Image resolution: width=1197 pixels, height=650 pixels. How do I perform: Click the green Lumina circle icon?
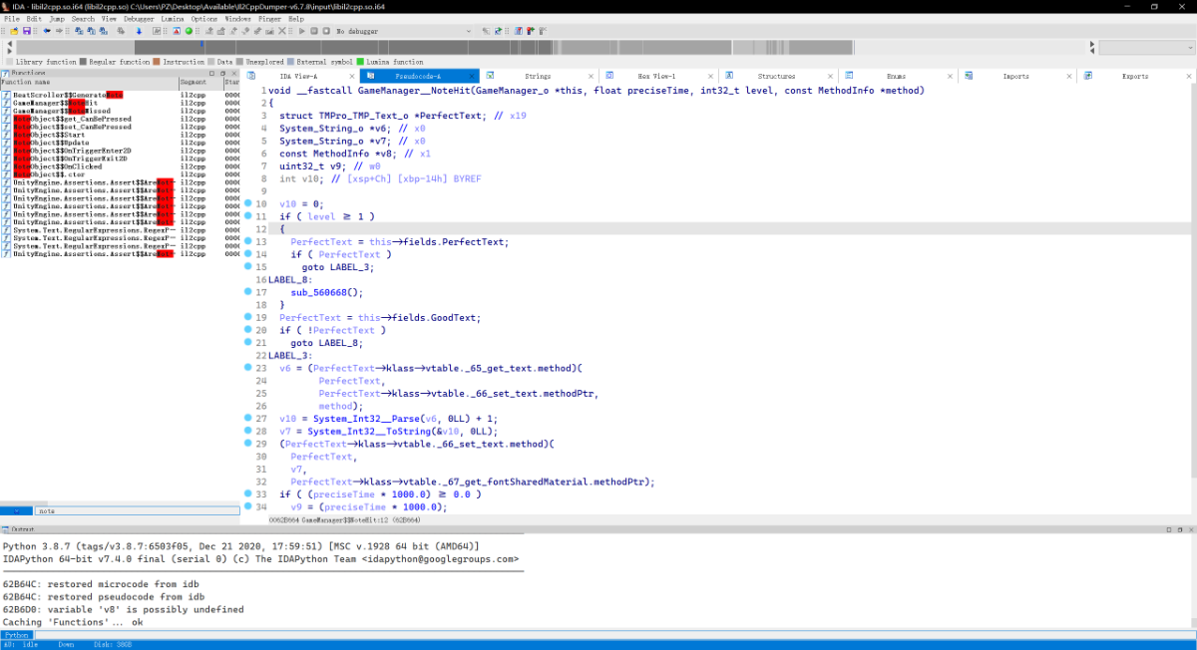click(189, 31)
